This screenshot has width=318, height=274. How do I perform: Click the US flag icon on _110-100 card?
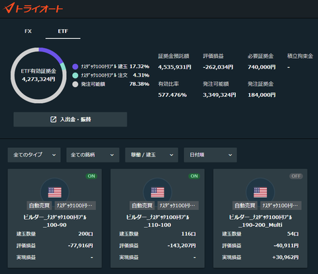(158, 192)
